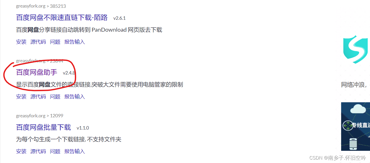Image resolution: width=370 pixels, height=163 pixels.
Task: Install 百度网盘批量下载 via 安装 link
Action: (x=21, y=151)
